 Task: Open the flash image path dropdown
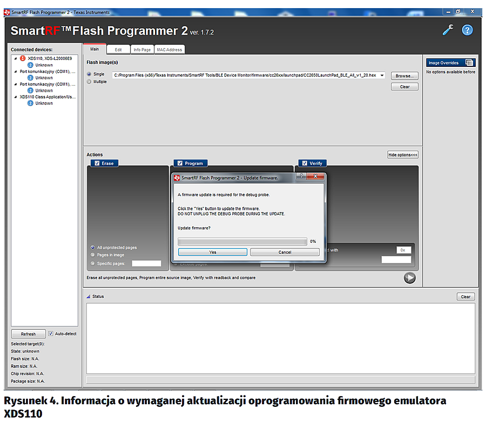tap(382, 75)
